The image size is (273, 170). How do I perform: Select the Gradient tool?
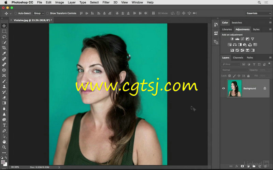[4, 103]
